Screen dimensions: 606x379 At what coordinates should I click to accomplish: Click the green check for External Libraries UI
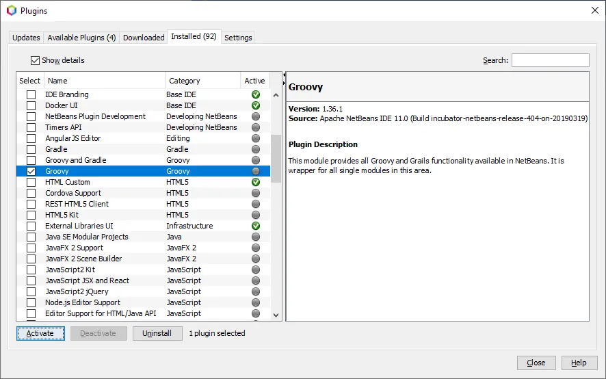point(255,226)
